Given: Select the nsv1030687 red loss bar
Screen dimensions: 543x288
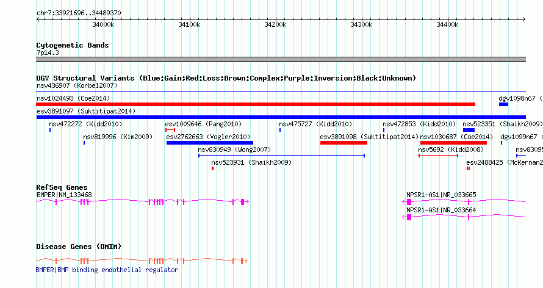Looking at the screenshot, I should click(x=454, y=143).
